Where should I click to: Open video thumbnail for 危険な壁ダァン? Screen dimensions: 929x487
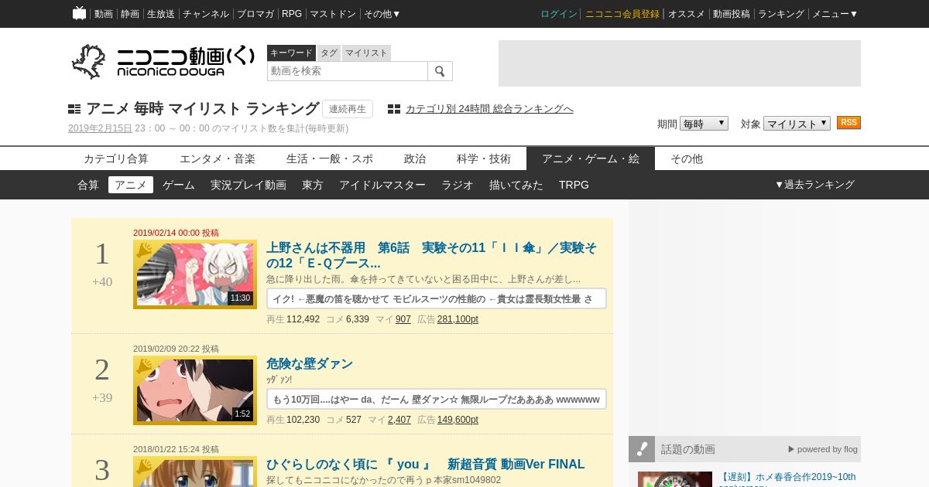pyautogui.click(x=195, y=390)
